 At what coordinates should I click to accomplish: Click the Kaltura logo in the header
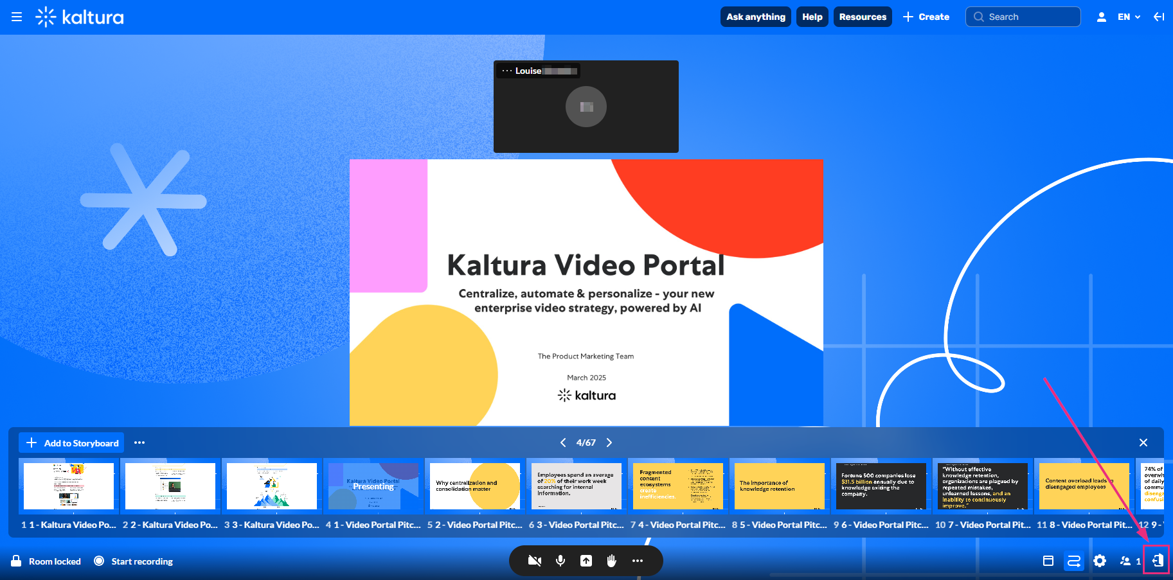tap(80, 17)
